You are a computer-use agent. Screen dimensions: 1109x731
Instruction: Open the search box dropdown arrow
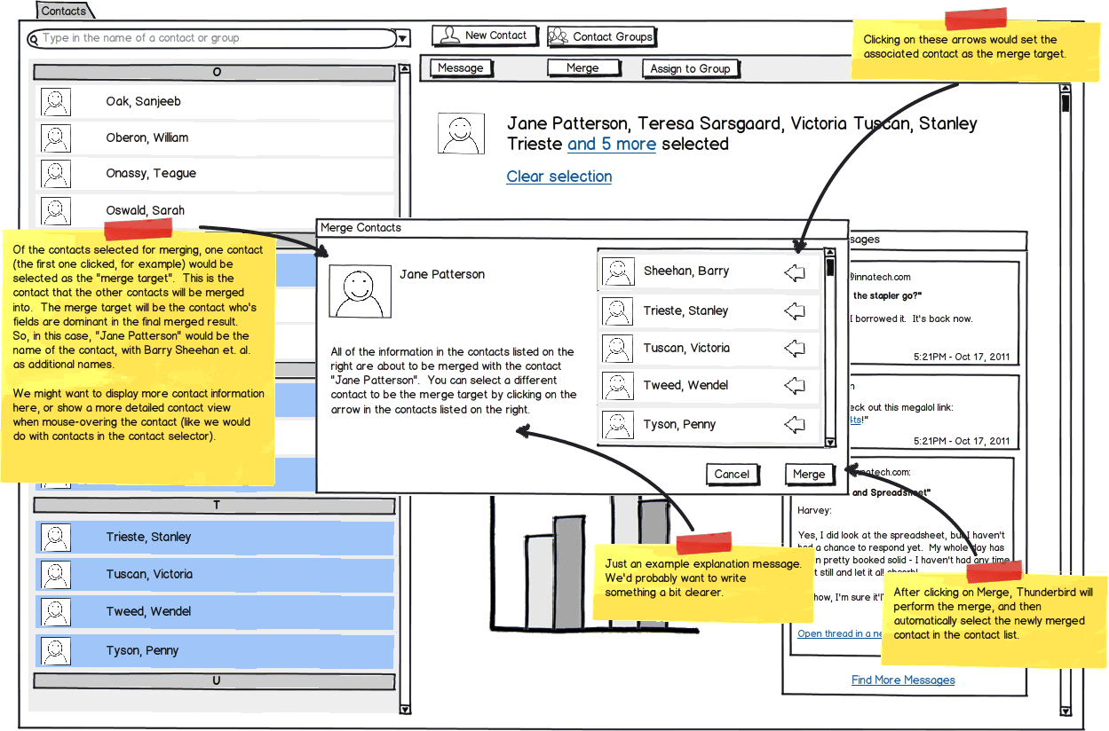[x=403, y=39]
